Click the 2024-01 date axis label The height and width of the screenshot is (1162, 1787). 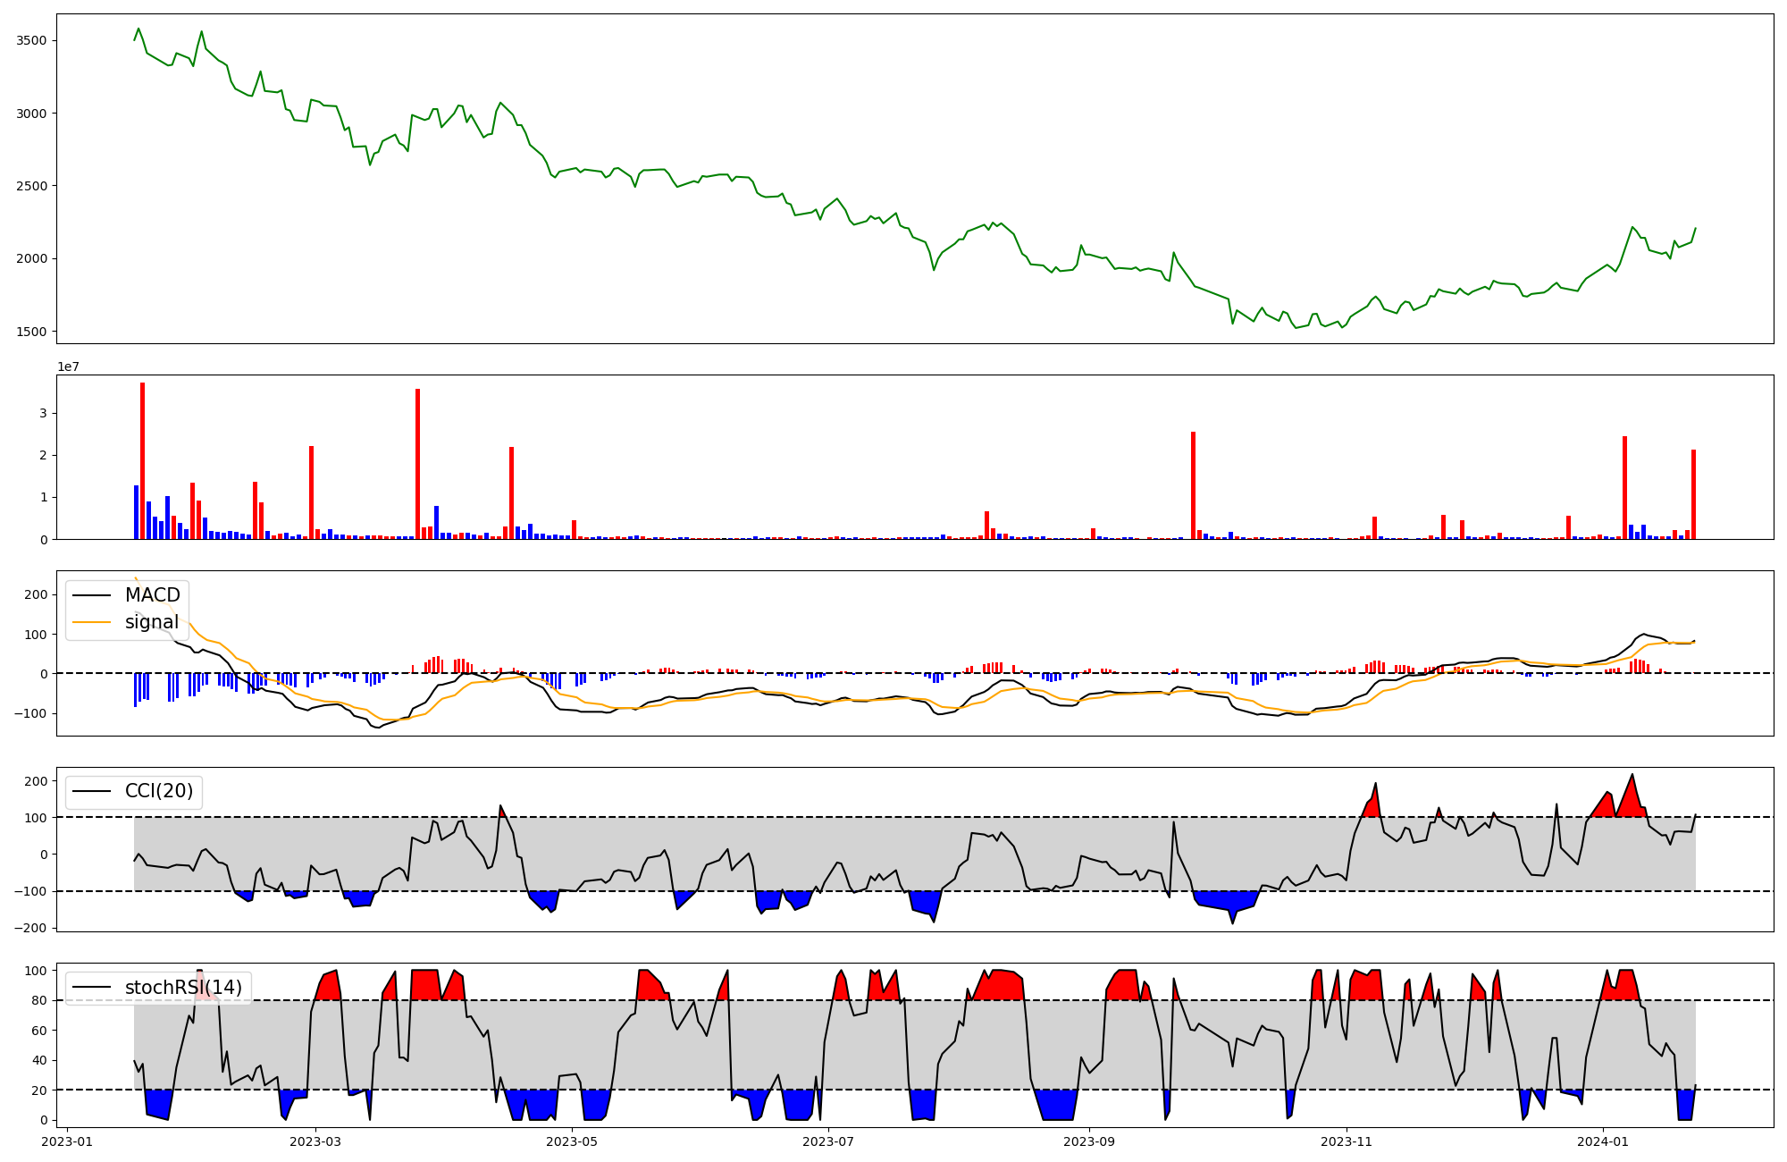pyautogui.click(x=1603, y=1141)
